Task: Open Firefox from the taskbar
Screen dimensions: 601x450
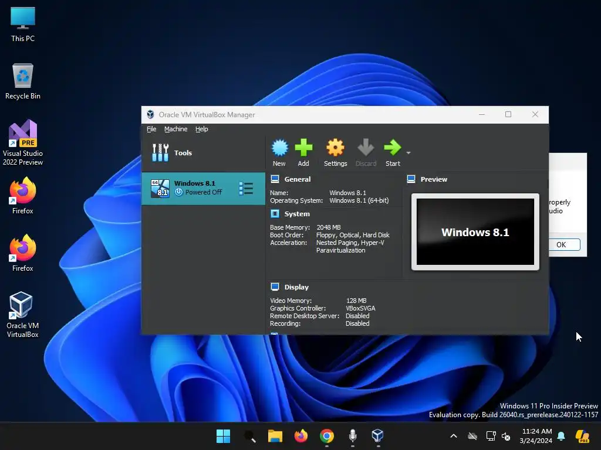Action: pos(301,436)
